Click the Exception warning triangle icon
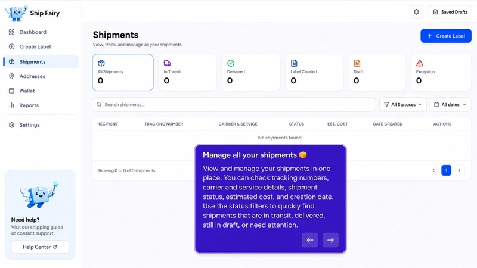Image resolution: width=477 pixels, height=268 pixels. click(x=420, y=63)
